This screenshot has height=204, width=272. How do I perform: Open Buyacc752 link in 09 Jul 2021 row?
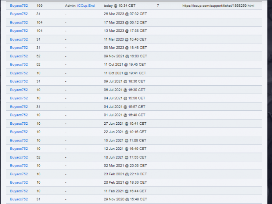coord(19,81)
